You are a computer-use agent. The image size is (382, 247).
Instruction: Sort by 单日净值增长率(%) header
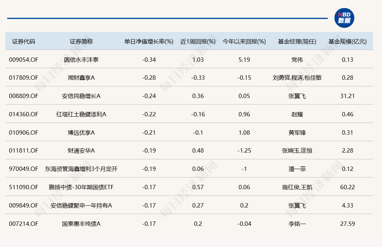149,41
